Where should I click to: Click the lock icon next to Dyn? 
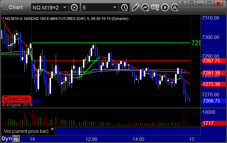16,139
